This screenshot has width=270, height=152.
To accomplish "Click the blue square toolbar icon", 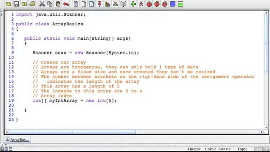I will [173, 4].
